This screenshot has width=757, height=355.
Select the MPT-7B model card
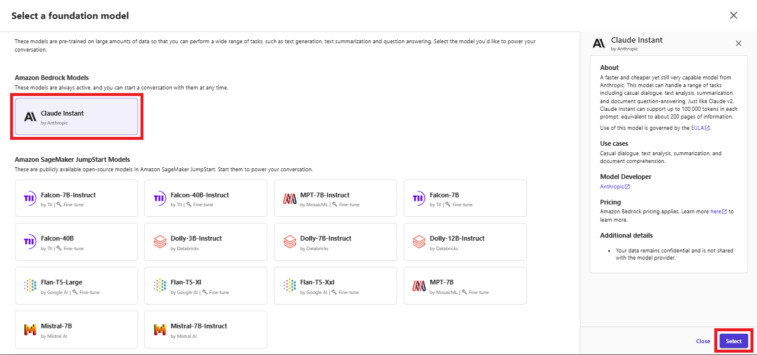pos(465,286)
